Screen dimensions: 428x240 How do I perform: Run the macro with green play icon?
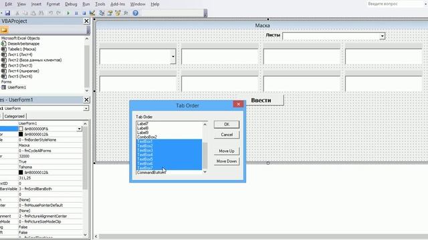click(x=68, y=13)
